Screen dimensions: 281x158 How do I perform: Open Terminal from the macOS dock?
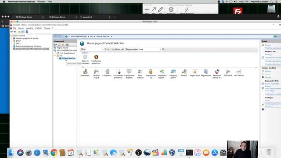coord(189,153)
